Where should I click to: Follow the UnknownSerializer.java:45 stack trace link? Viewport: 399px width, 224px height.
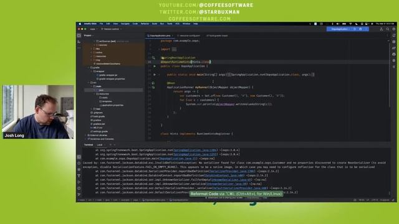click(x=231, y=180)
